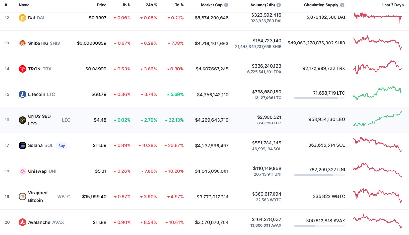The height and width of the screenshot is (235, 409).
Task: Open Litecoin's $798,680,180 volume link
Action: click(x=266, y=92)
